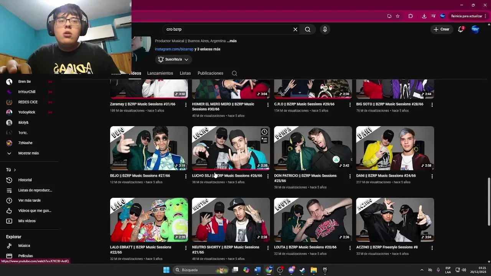The height and width of the screenshot is (276, 491).
Task: Bookmark this page with the star icon
Action: [x=398, y=16]
